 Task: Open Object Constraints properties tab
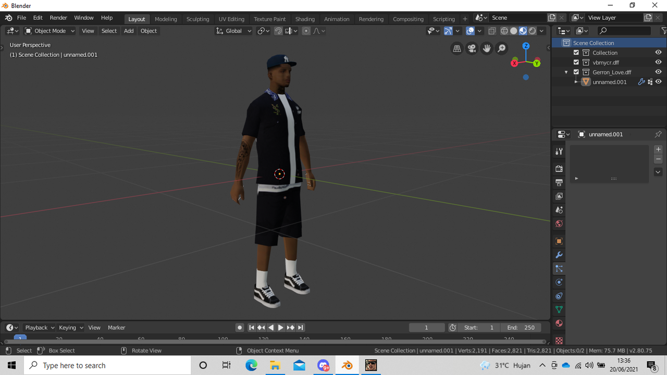(x=559, y=296)
